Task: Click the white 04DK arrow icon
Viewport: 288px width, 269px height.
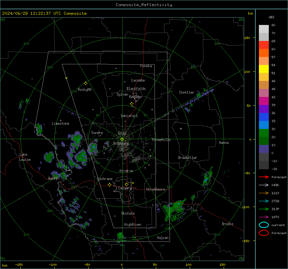Action: pyautogui.click(x=264, y=185)
